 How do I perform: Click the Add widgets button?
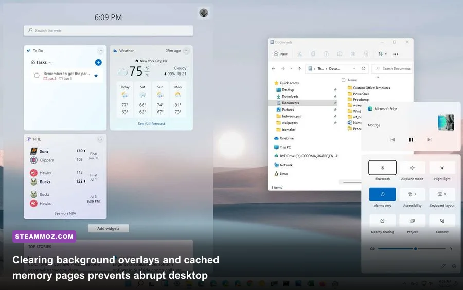coord(109,228)
